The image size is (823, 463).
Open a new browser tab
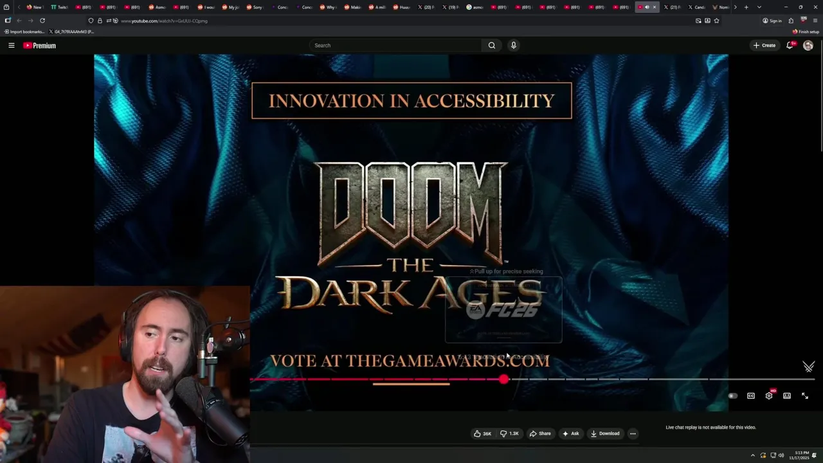point(746,7)
